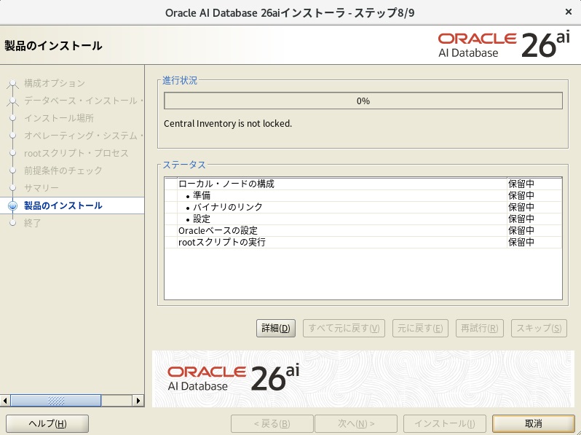Click the 取消 cancel button
The height and width of the screenshot is (435, 581).
(534, 423)
